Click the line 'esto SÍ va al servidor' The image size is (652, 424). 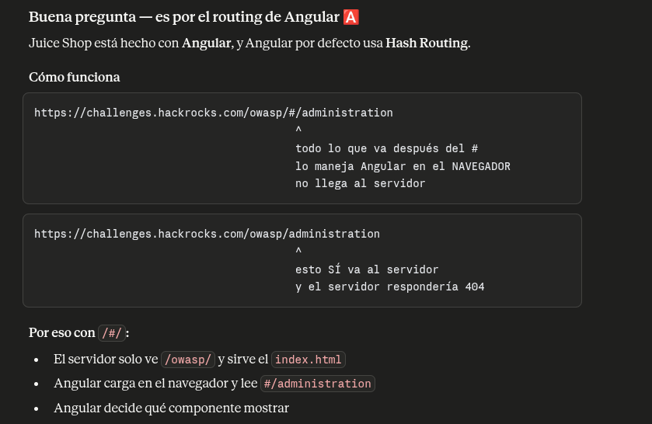[x=367, y=269]
